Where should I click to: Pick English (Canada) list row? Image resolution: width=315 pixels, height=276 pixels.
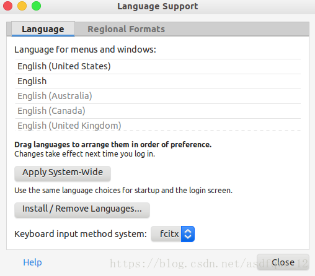[x=157, y=111]
